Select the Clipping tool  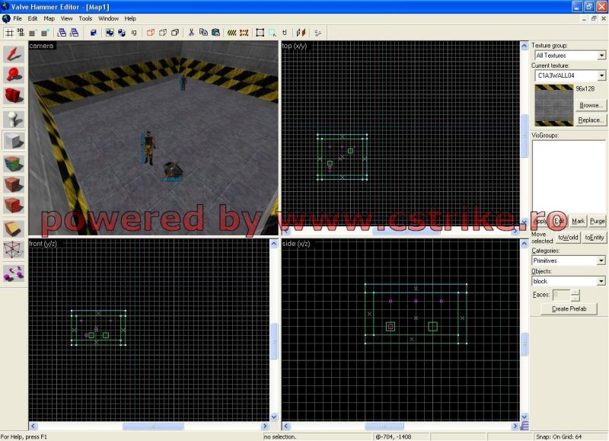click(x=14, y=228)
